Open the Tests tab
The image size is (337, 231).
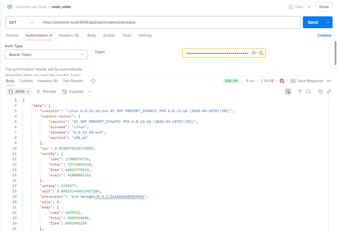tap(126, 35)
